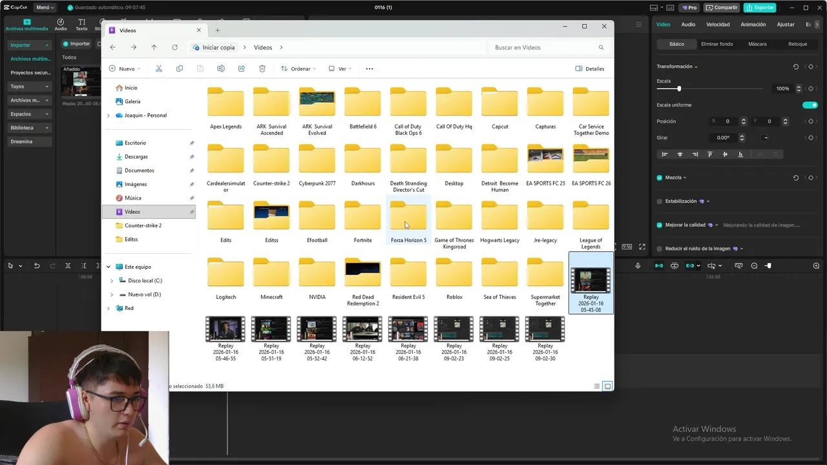This screenshot has height=465, width=827.
Task: Open the Nuevo dropdown in Explorer
Action: coord(125,68)
